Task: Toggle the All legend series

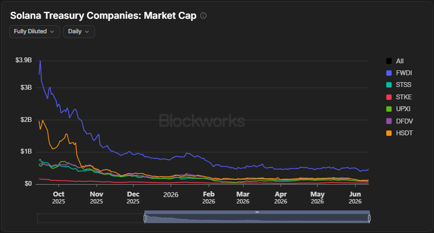Action: [395, 61]
